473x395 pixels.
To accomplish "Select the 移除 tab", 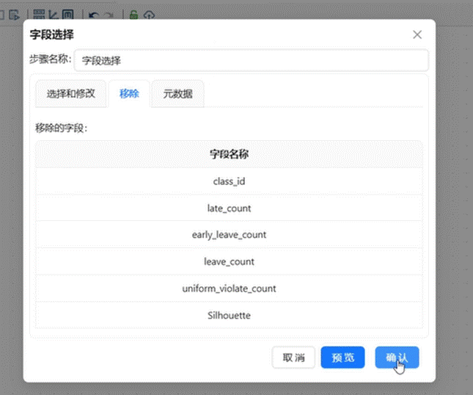I will tap(129, 94).
